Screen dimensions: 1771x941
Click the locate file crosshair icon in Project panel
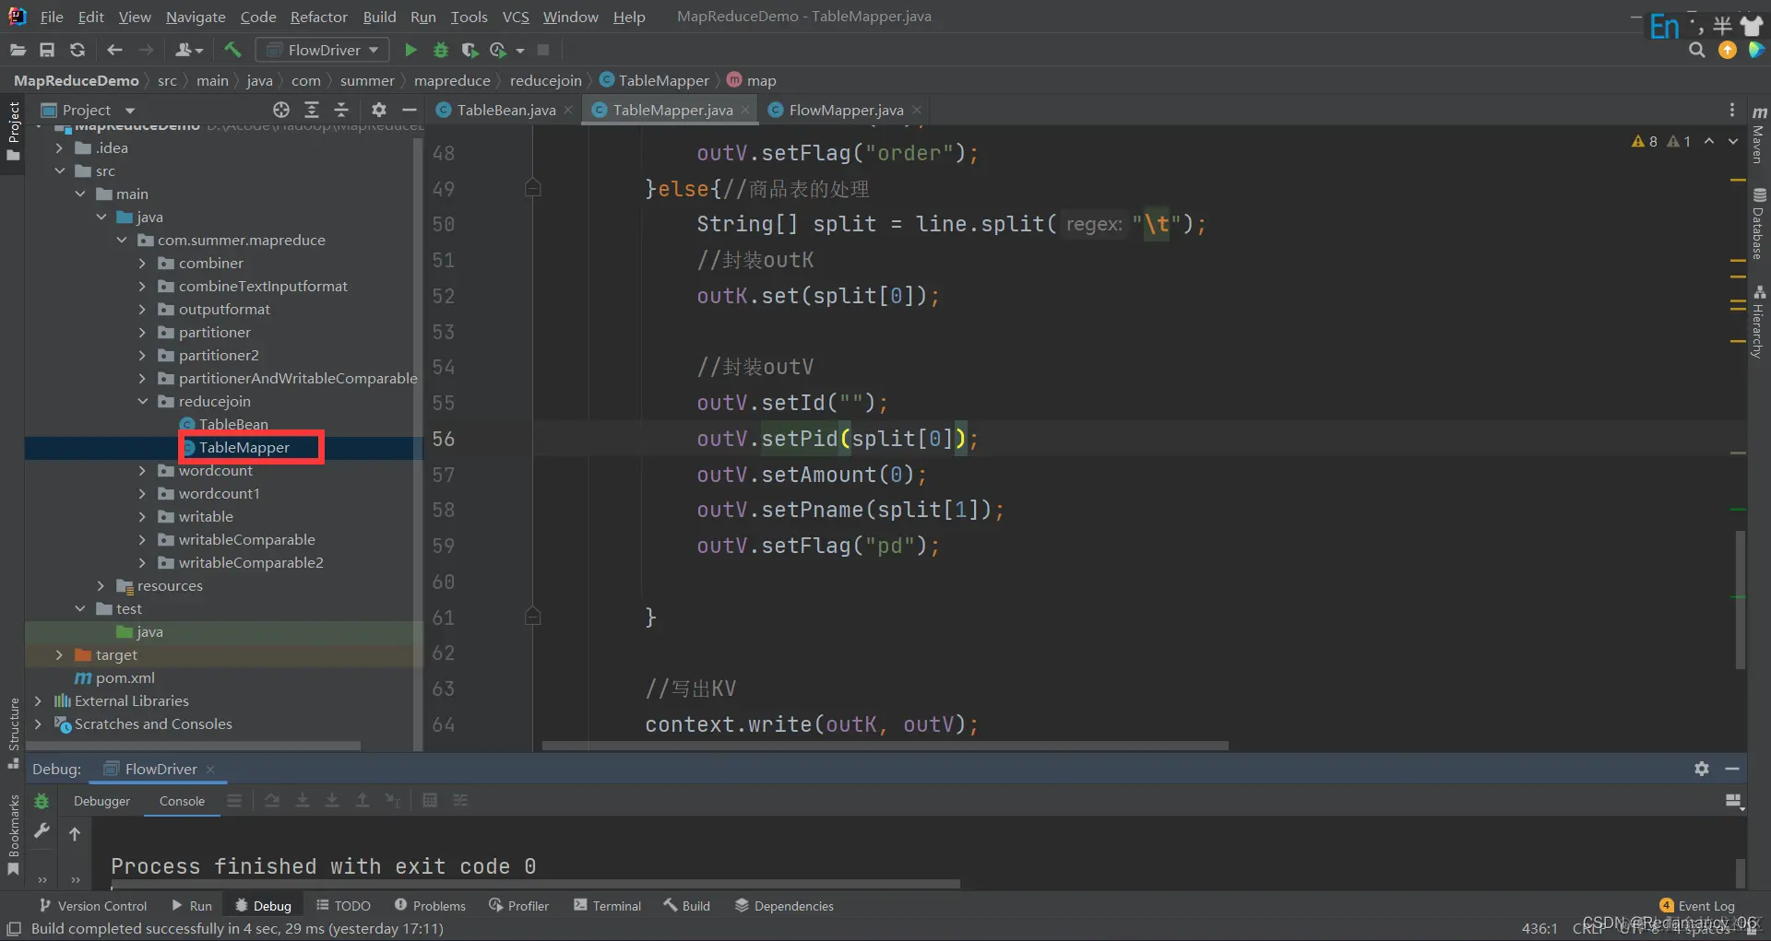click(281, 110)
